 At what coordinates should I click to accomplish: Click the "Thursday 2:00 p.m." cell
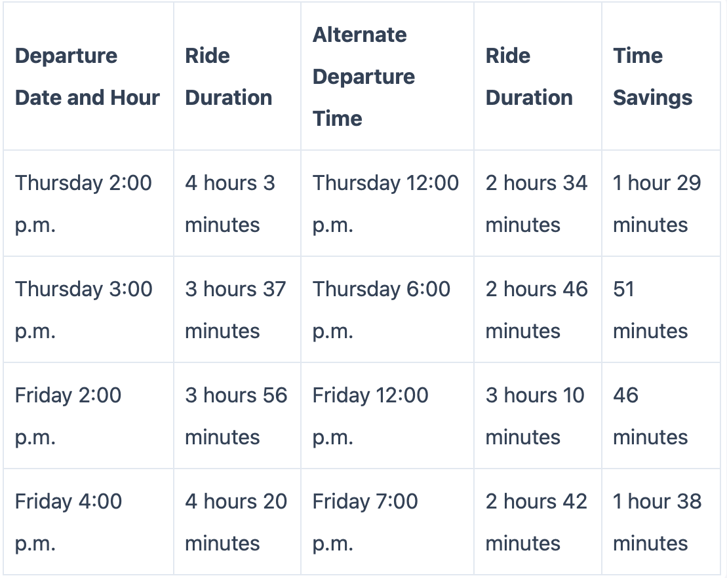tap(88, 203)
